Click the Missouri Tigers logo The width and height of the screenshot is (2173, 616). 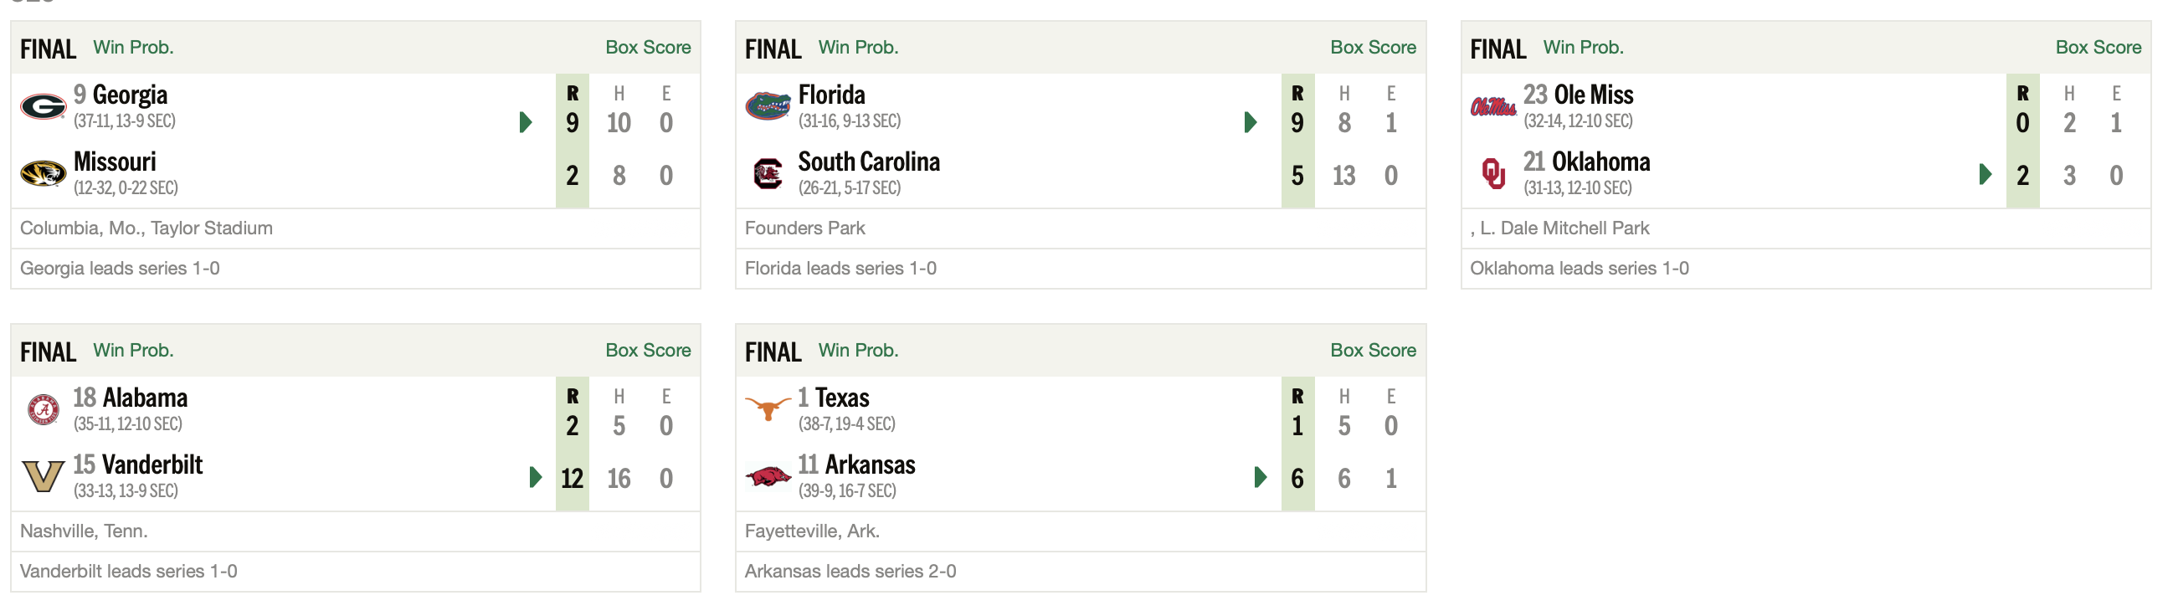(43, 174)
